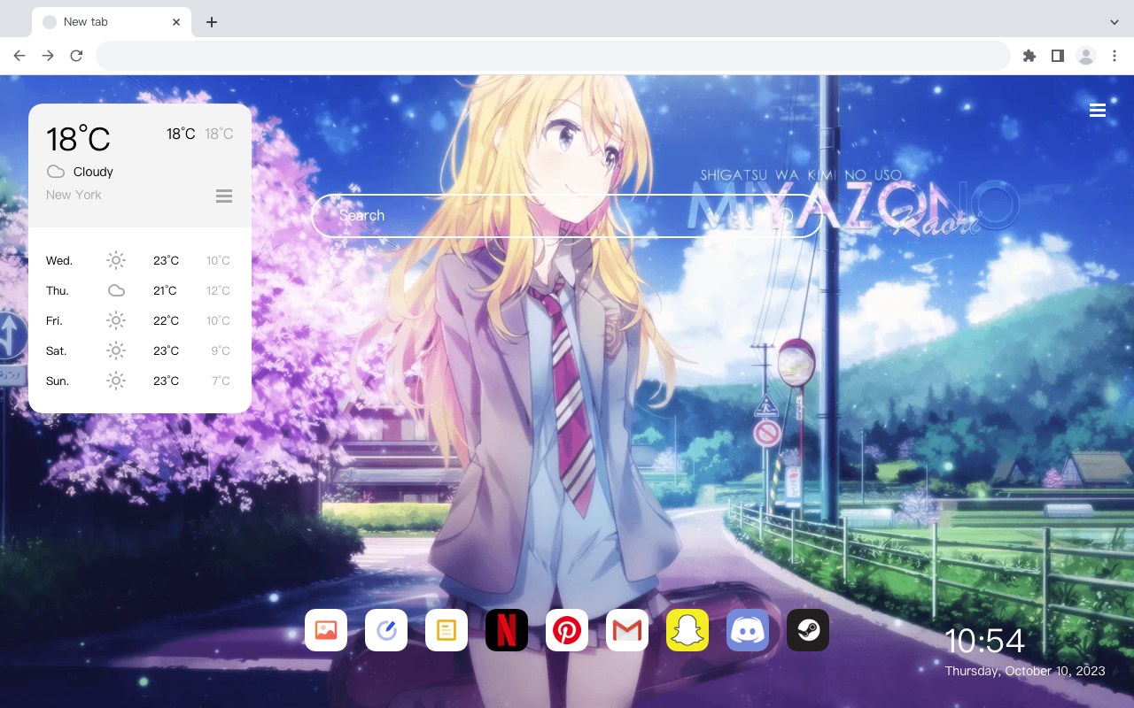The width and height of the screenshot is (1134, 708).
Task: Open the yellow notes shortcut
Action: 447,630
